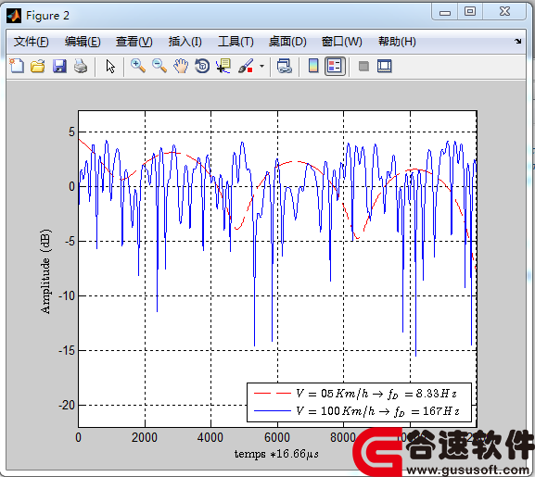The width and height of the screenshot is (535, 477).
Task: Click the MATLAB logo in the title bar
Action: 14,16
